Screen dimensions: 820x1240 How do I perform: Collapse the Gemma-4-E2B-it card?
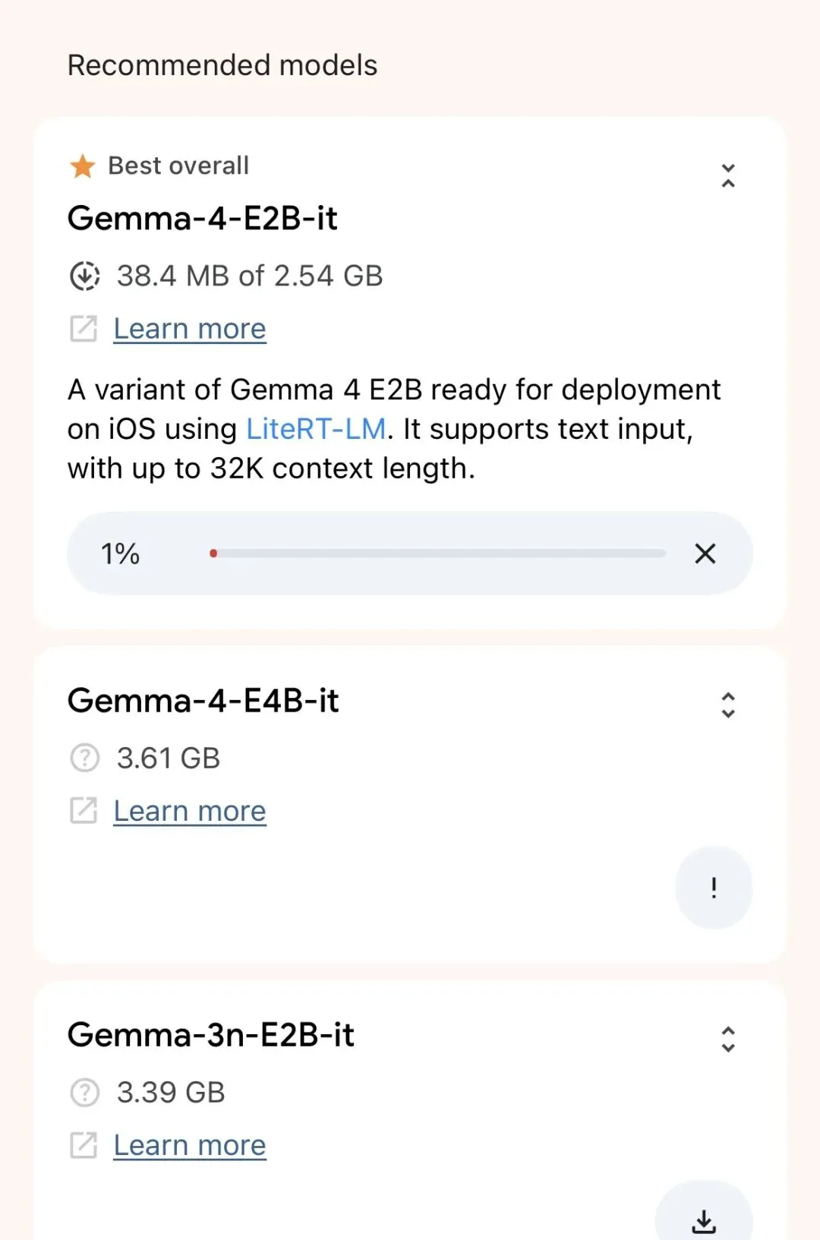(x=728, y=175)
